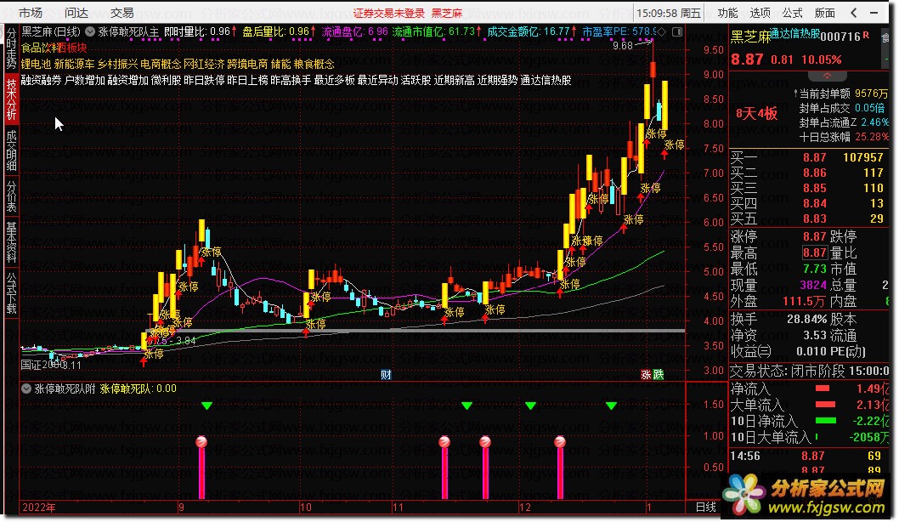Click 证券交易未登录 login link
Image resolution: width=899 pixels, height=522 pixels.
(389, 13)
